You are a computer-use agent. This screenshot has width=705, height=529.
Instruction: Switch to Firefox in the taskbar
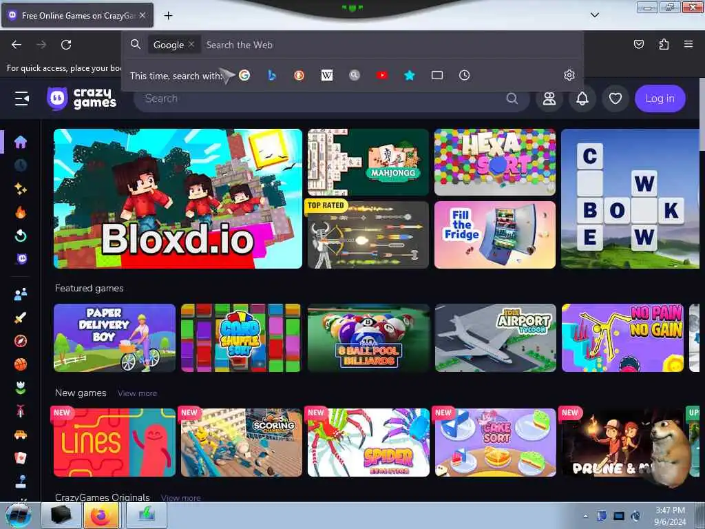click(x=103, y=515)
